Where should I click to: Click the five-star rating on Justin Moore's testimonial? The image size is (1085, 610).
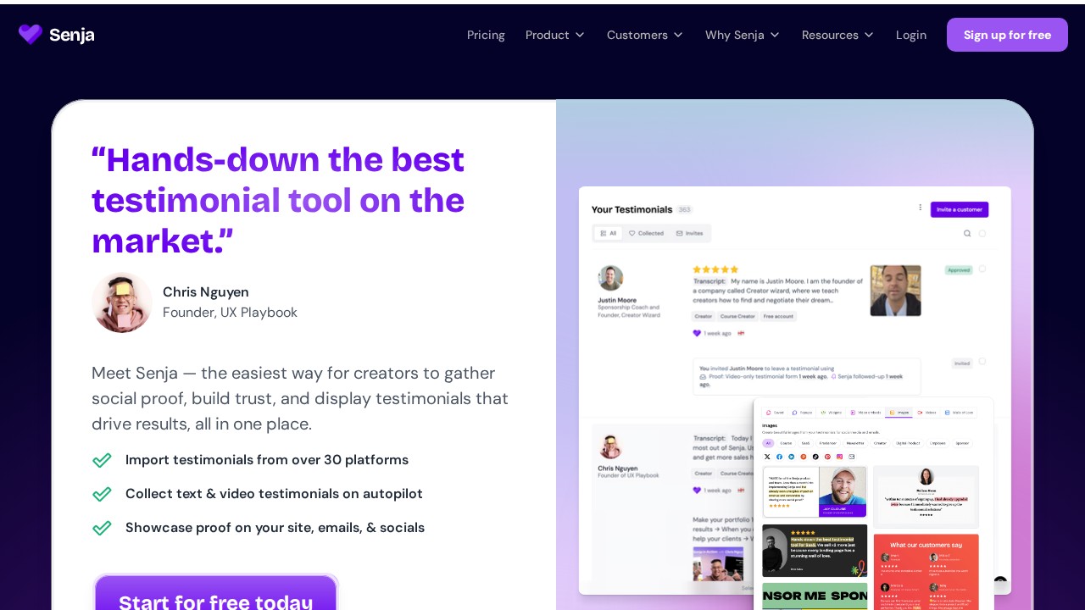pos(715,269)
